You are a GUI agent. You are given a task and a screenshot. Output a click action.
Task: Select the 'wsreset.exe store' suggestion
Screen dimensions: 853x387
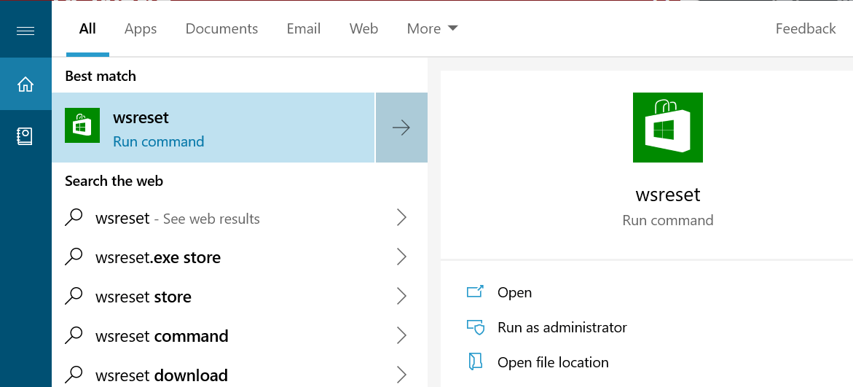240,257
